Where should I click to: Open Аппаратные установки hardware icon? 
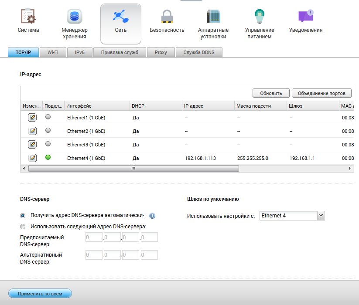coord(213,17)
